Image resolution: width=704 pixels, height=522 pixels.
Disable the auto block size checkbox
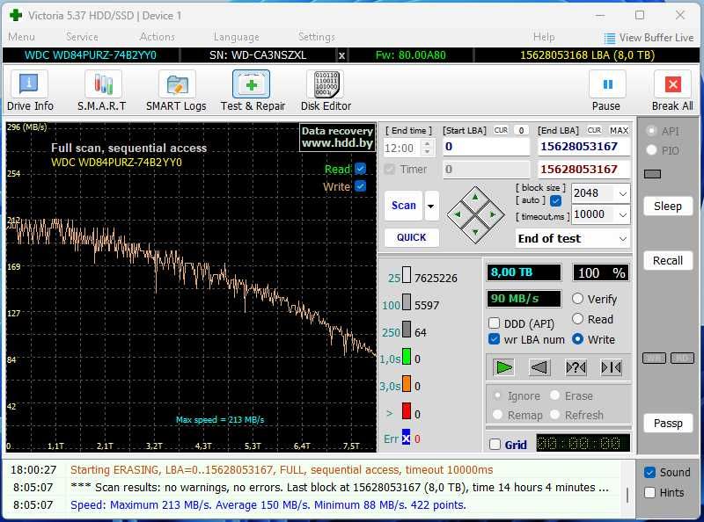pos(556,200)
